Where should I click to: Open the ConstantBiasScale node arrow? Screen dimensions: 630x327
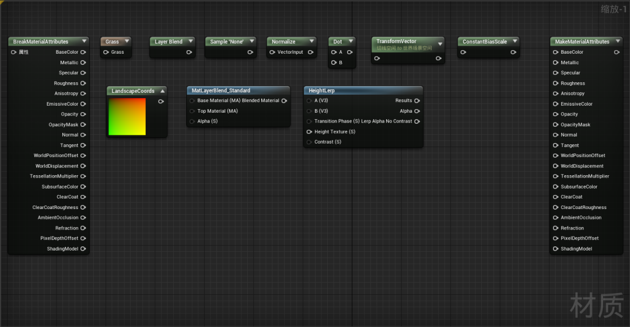click(514, 41)
